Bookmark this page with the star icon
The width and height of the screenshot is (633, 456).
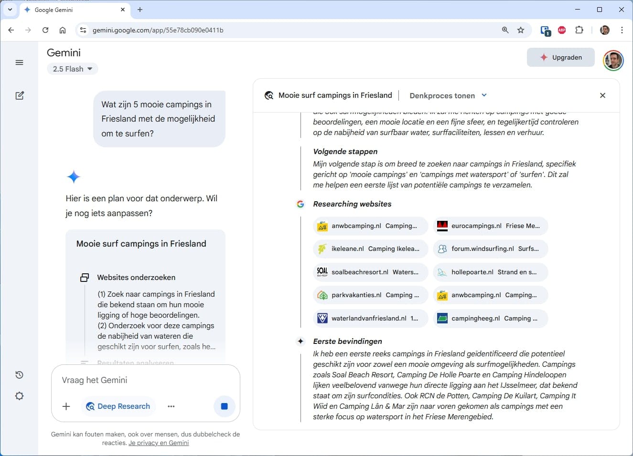[x=521, y=30]
